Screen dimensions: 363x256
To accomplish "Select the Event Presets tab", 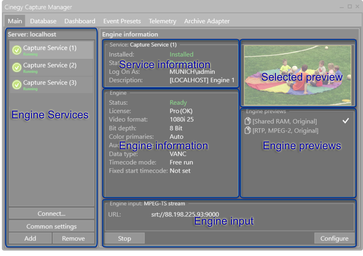I will [122, 21].
